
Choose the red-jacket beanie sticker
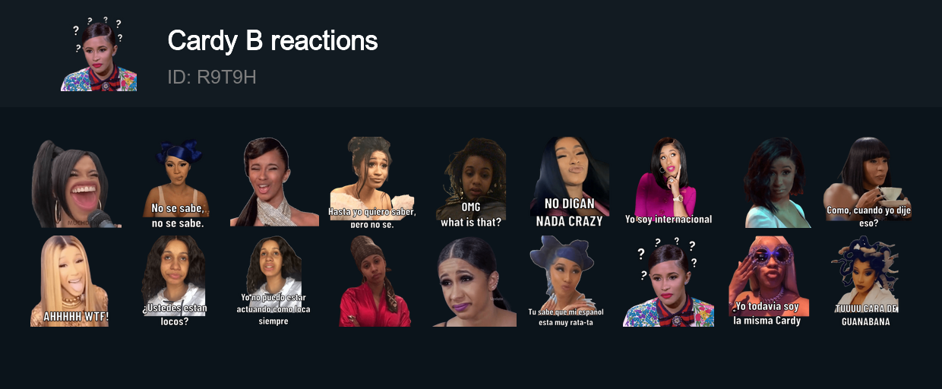point(374,280)
